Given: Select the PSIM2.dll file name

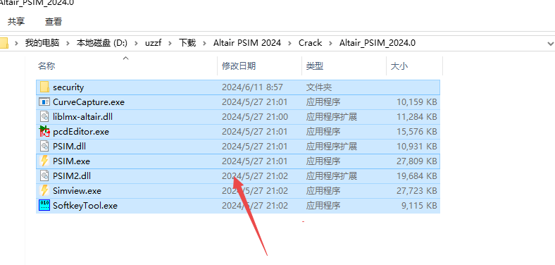Looking at the screenshot, I should point(71,175).
